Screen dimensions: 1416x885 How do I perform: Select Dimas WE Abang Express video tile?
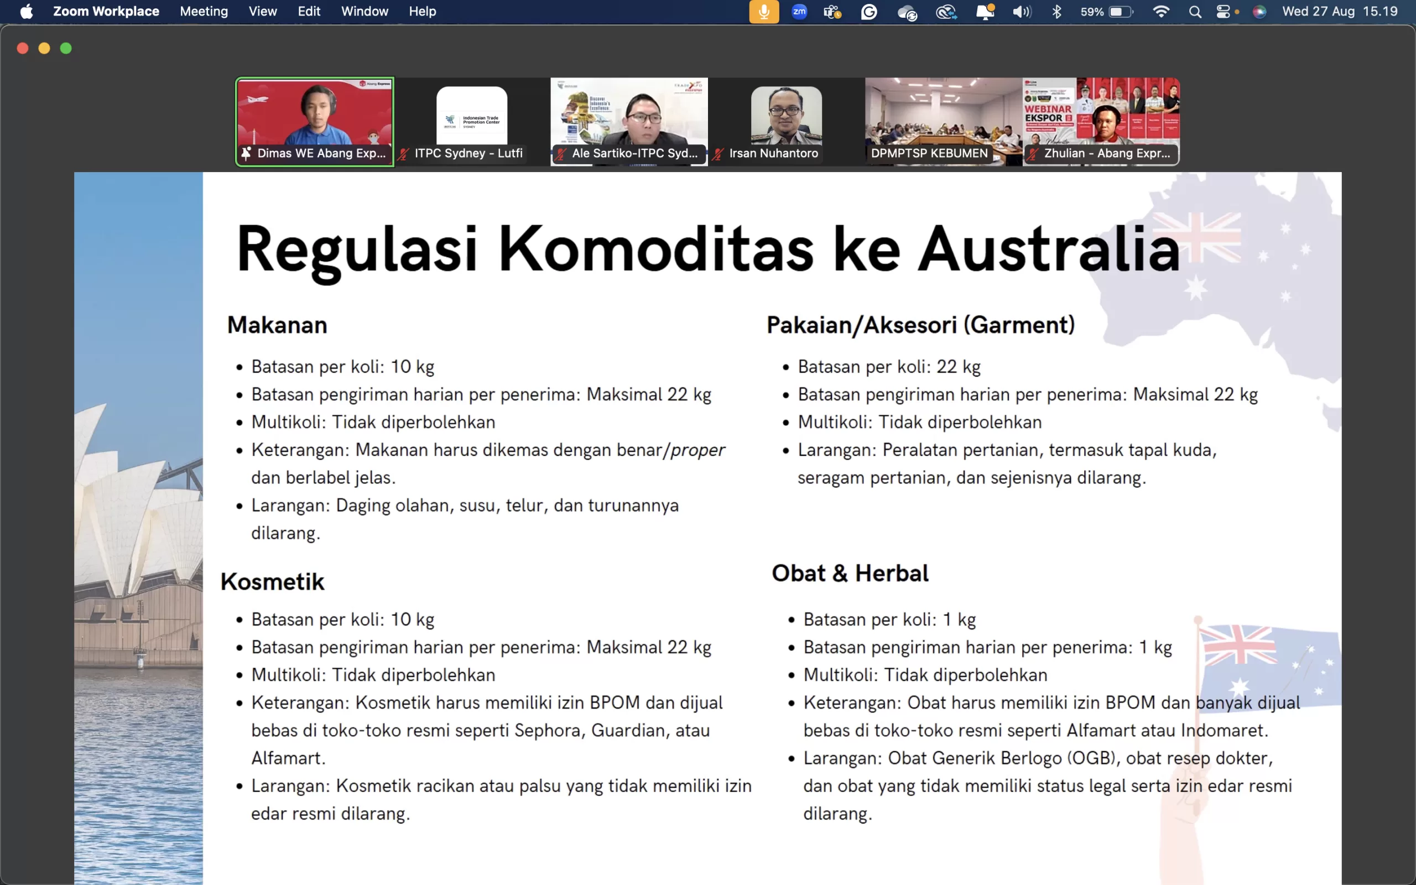315,121
